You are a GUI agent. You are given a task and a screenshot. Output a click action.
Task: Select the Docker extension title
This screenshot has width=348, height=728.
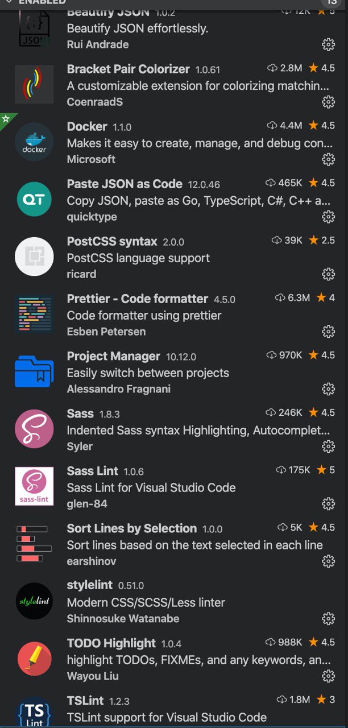pos(87,126)
